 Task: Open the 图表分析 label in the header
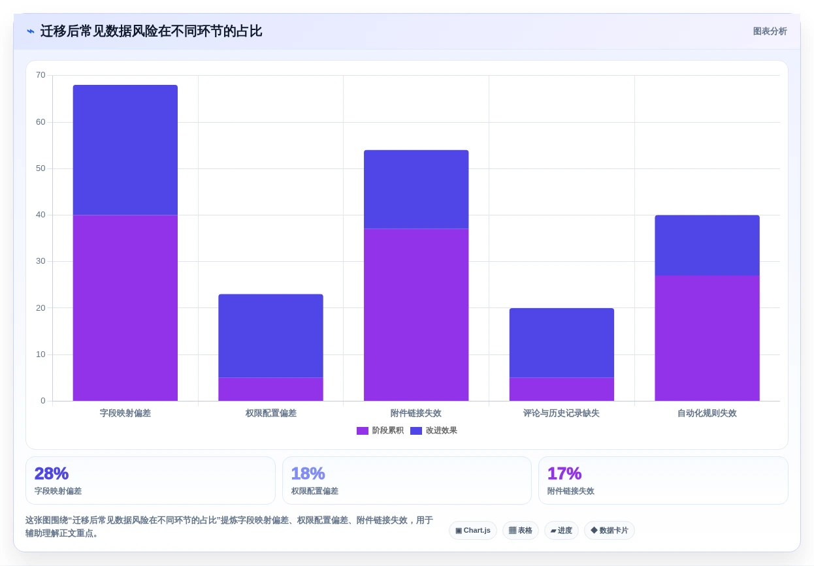pyautogui.click(x=770, y=31)
